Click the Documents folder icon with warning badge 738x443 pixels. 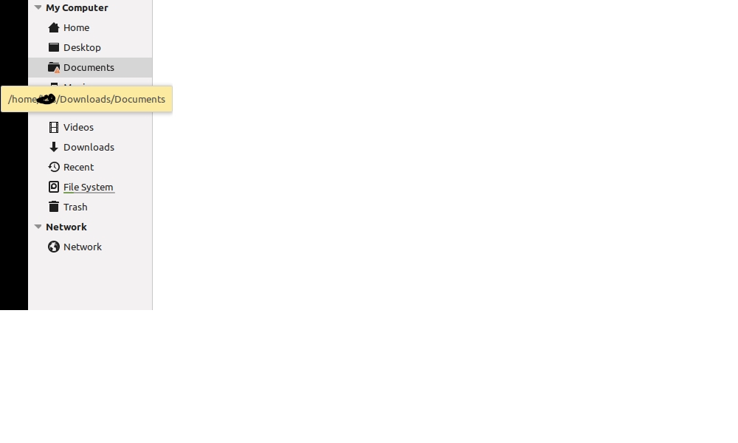tap(54, 68)
